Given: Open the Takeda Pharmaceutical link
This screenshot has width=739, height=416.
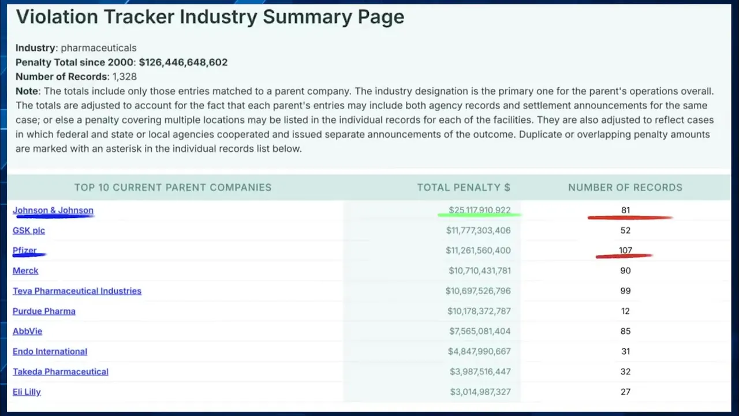Looking at the screenshot, I should tap(61, 372).
